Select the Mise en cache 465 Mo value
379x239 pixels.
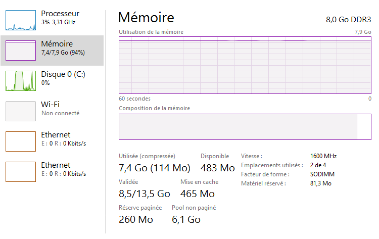[198, 194]
